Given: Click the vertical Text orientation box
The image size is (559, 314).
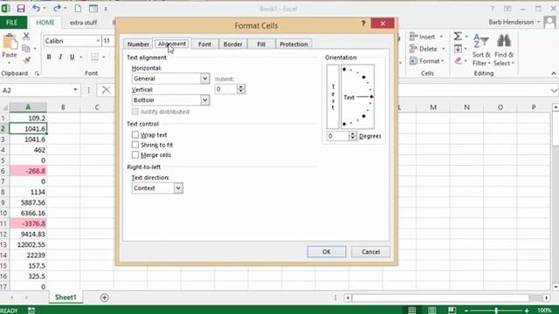Looking at the screenshot, I should coord(333,97).
